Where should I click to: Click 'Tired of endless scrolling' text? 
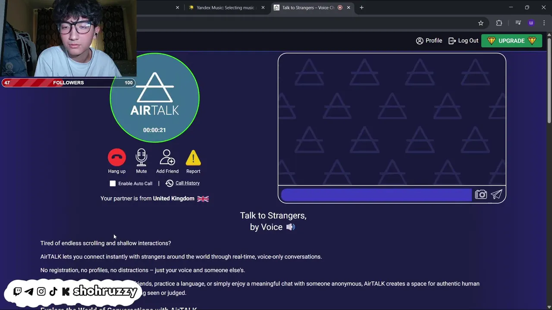point(106,243)
